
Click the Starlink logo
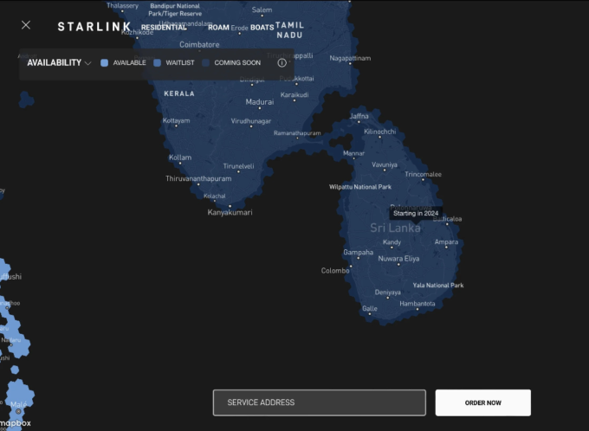click(x=94, y=27)
